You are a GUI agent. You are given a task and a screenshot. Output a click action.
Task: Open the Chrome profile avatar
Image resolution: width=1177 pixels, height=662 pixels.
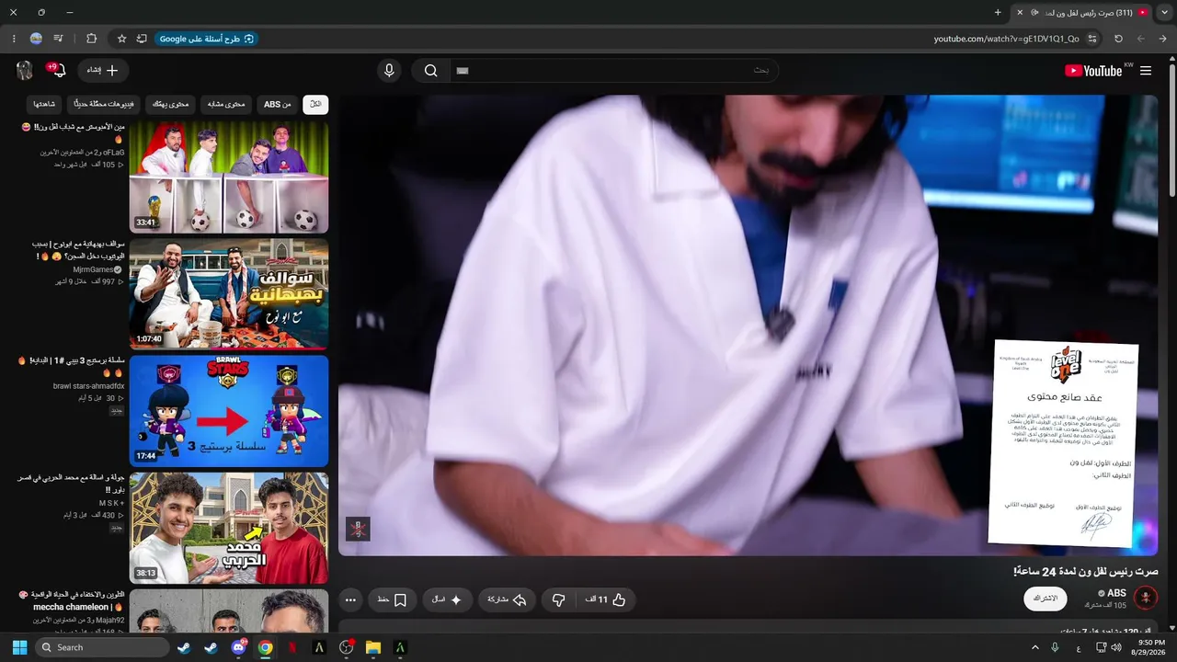point(36,39)
